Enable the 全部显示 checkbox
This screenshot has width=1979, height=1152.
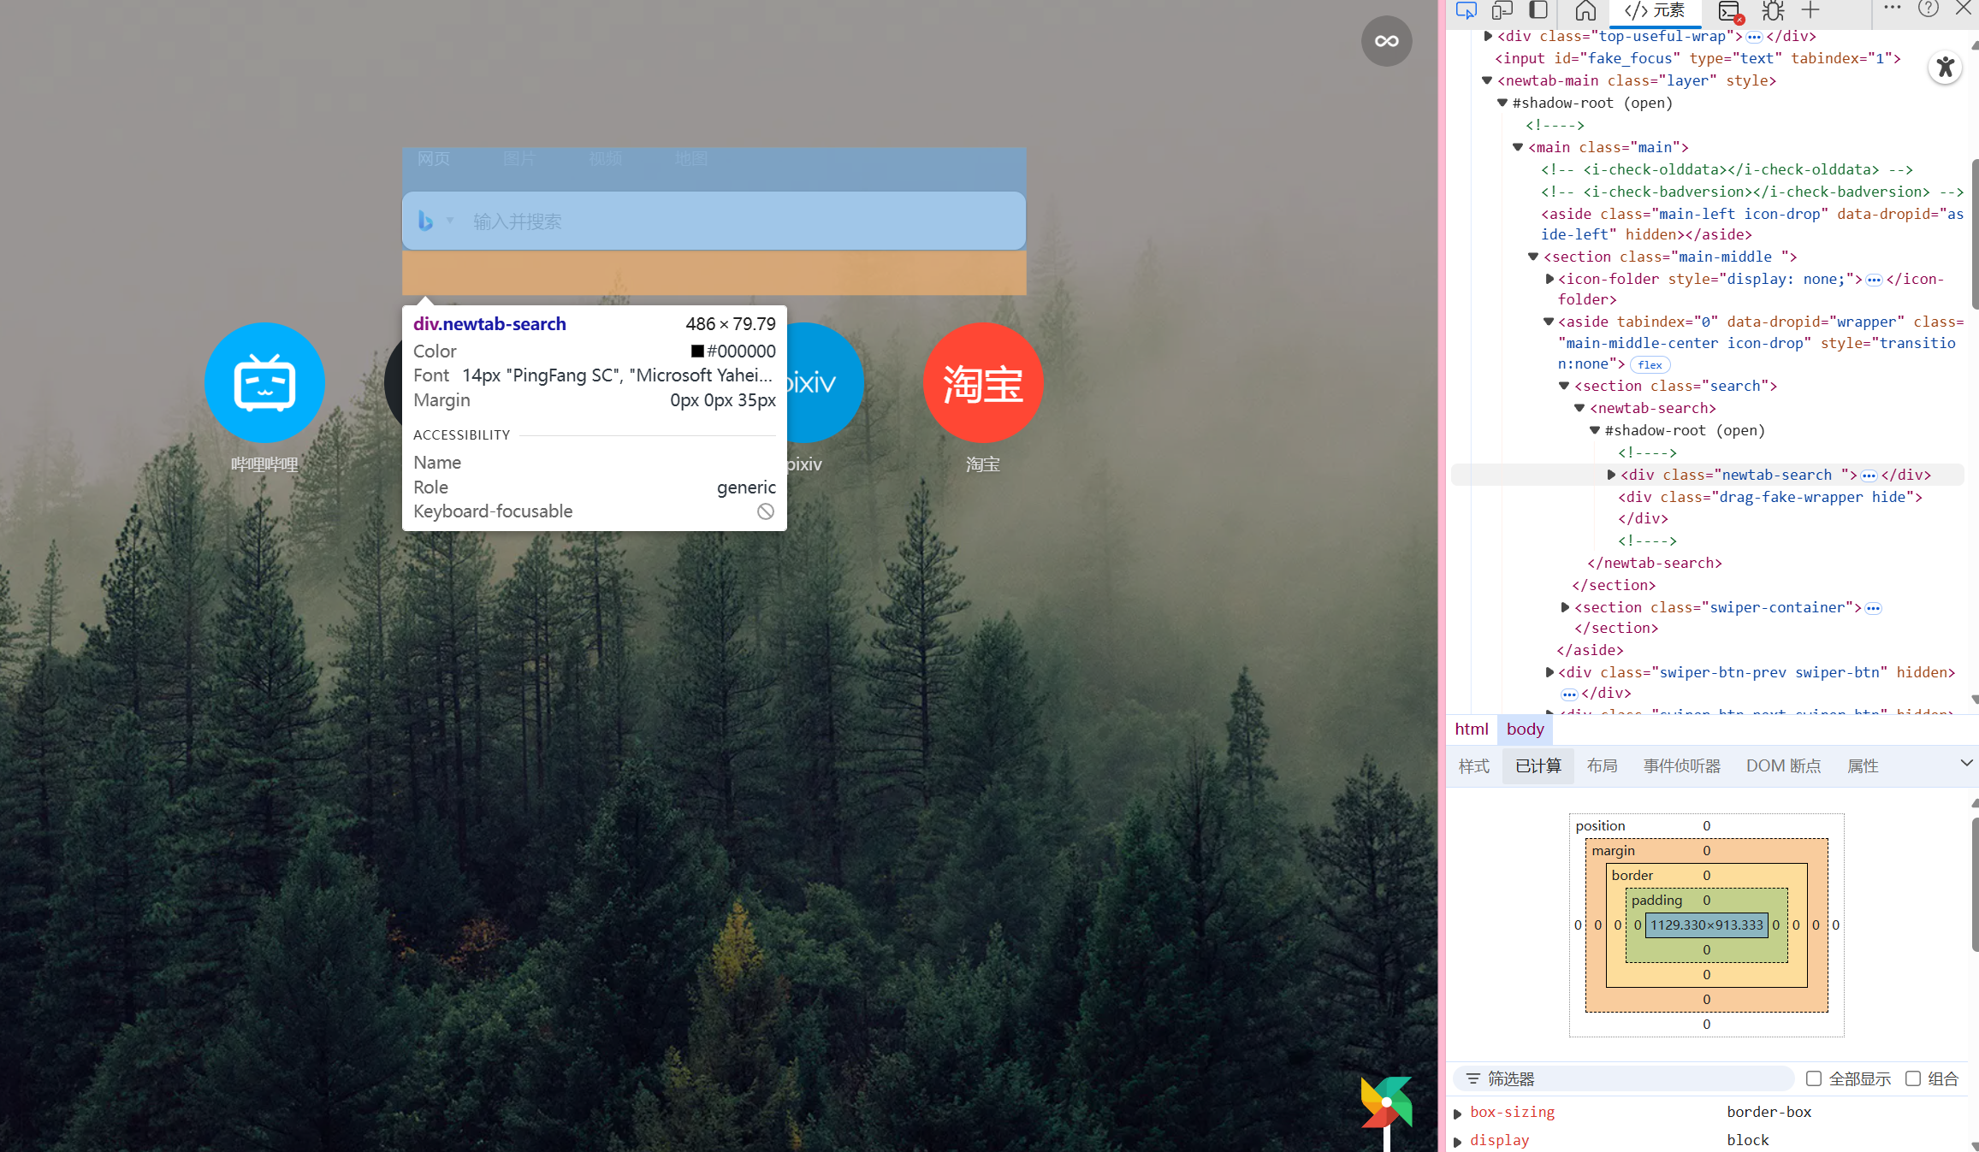click(1813, 1078)
